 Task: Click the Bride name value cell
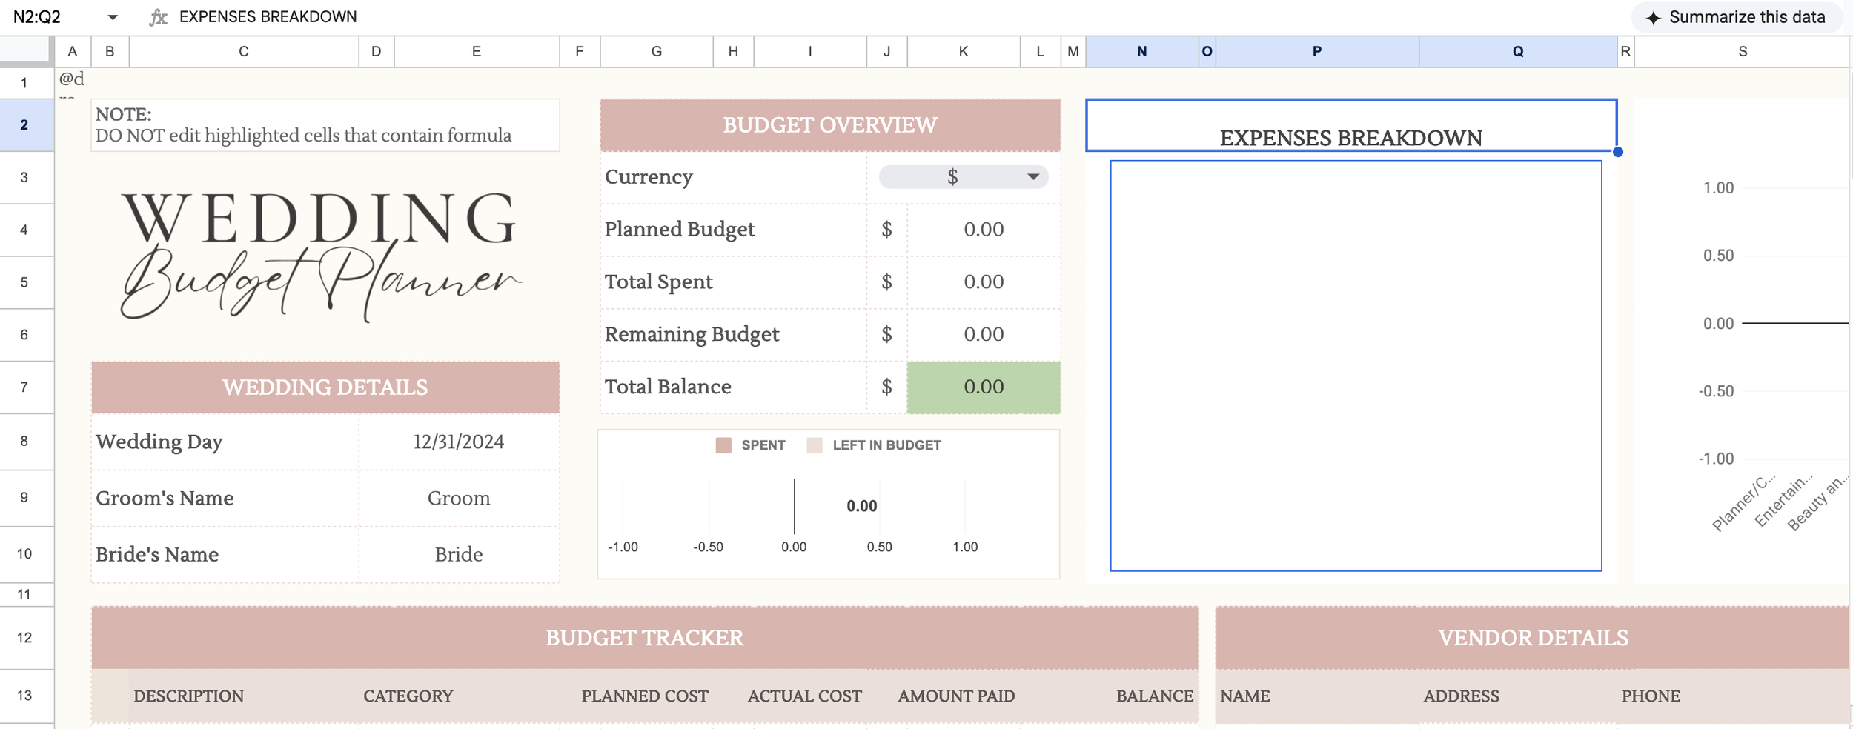[459, 555]
